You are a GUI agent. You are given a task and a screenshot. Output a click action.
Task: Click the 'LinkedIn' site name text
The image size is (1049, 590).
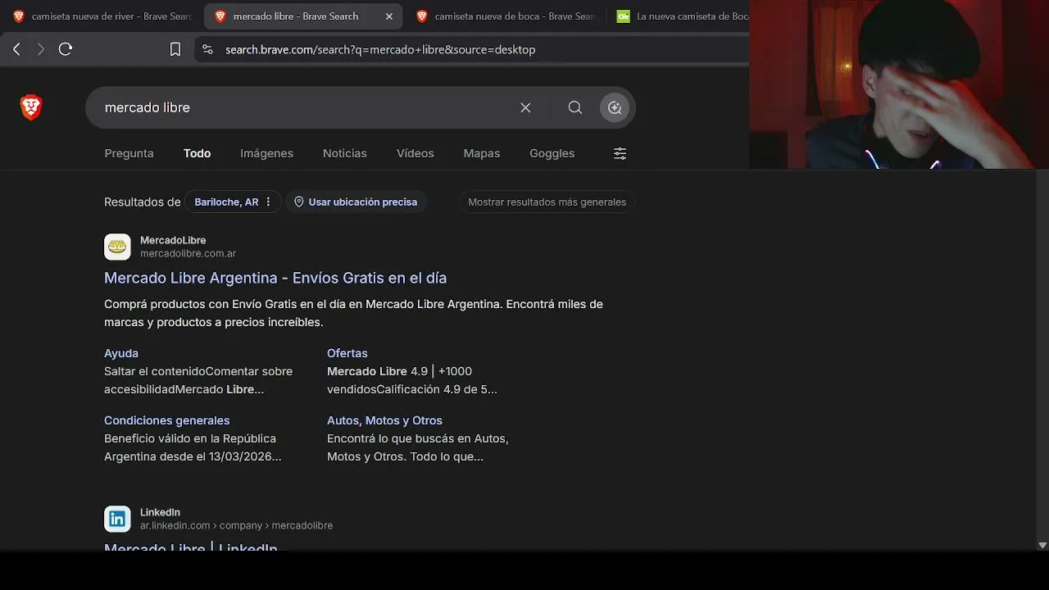pyautogui.click(x=160, y=512)
